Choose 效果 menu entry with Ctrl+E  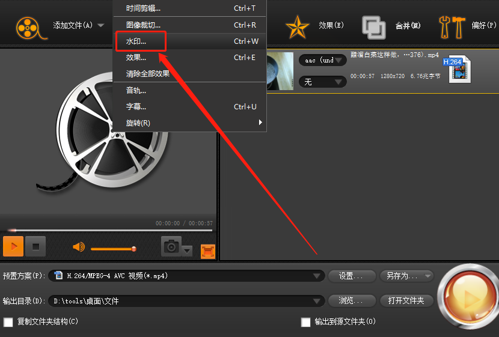(189, 58)
